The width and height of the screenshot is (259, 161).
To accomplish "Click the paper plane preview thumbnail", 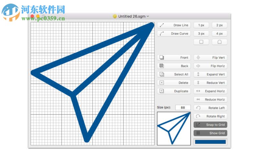I will [174, 128].
